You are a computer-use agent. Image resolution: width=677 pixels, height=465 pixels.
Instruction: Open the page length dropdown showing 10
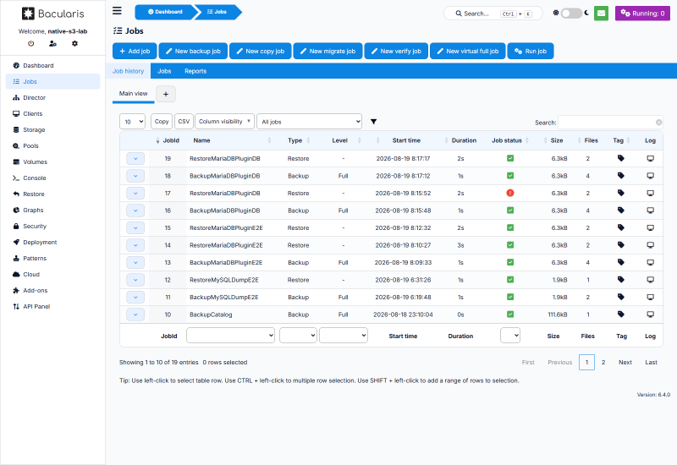click(132, 122)
